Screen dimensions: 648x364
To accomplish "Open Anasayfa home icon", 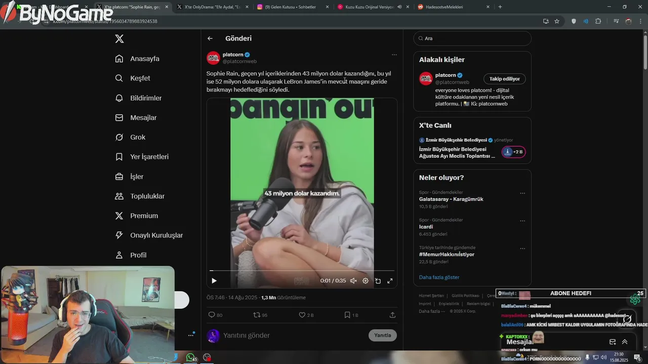I will click(119, 59).
